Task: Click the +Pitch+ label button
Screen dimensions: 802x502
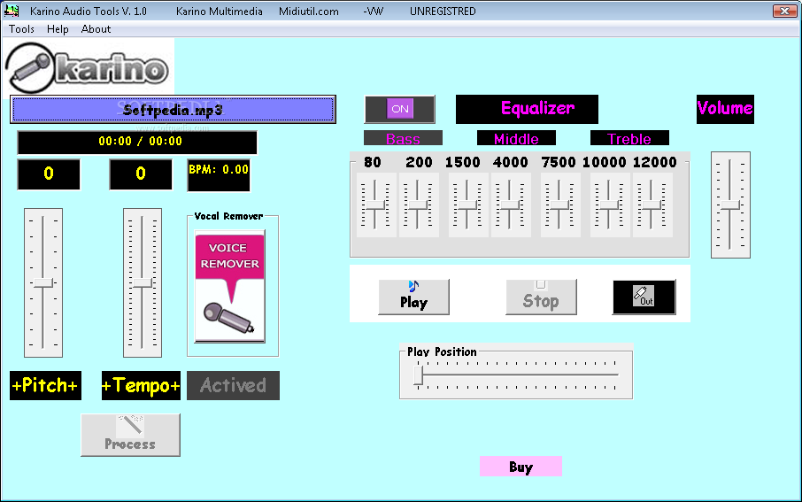Action: click(x=45, y=385)
